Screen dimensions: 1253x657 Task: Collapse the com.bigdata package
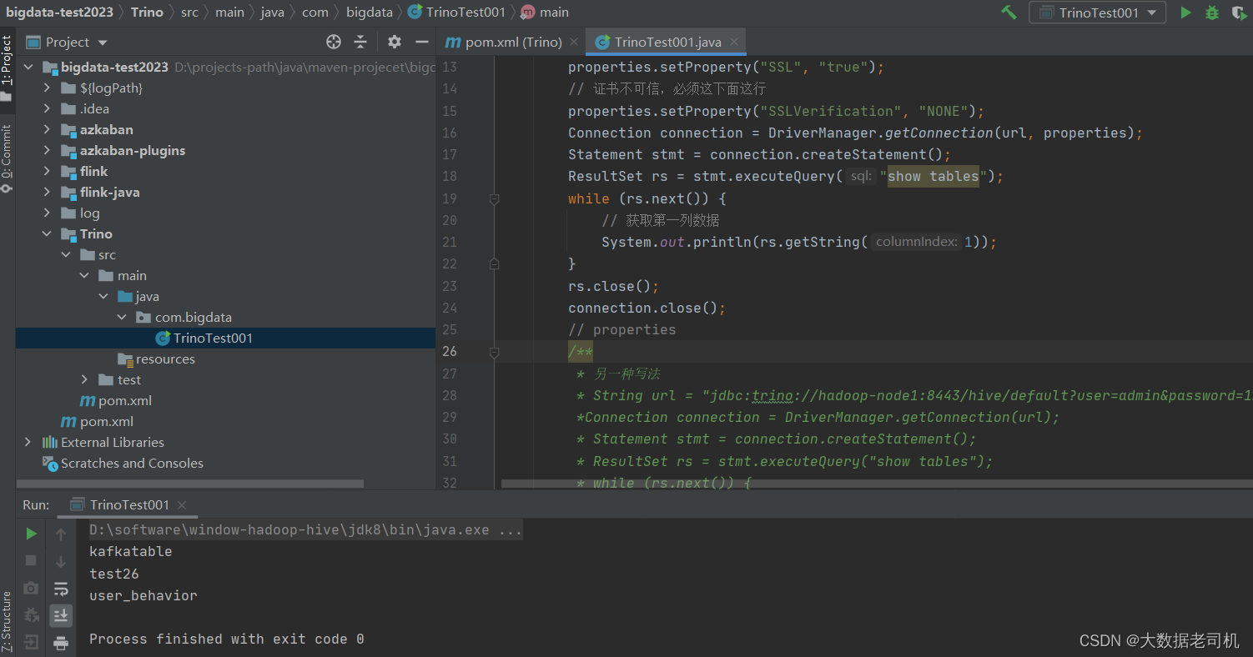[121, 317]
